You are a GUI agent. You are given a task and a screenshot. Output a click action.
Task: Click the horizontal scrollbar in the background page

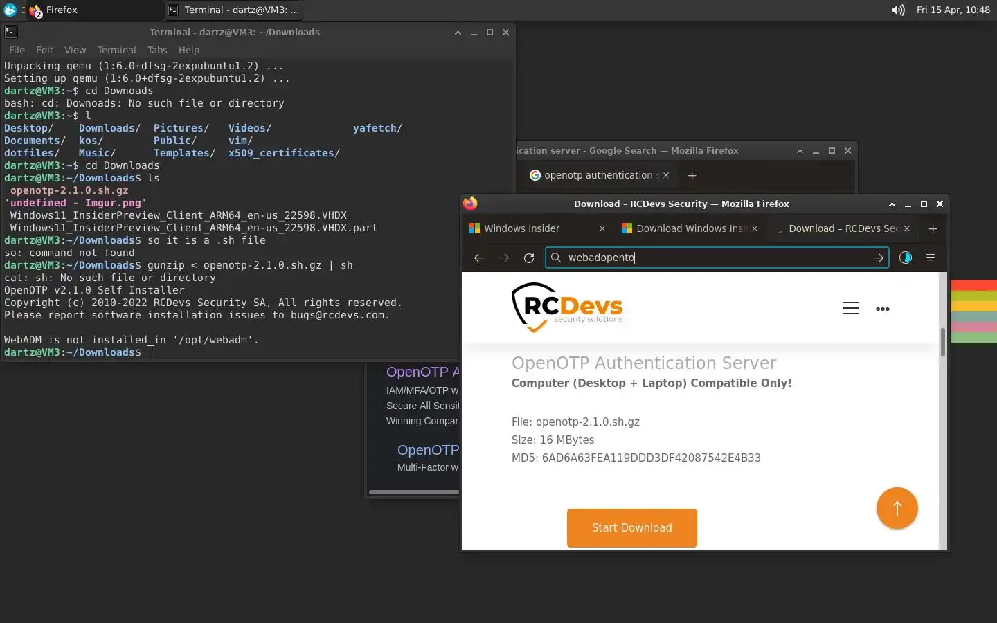(x=414, y=492)
